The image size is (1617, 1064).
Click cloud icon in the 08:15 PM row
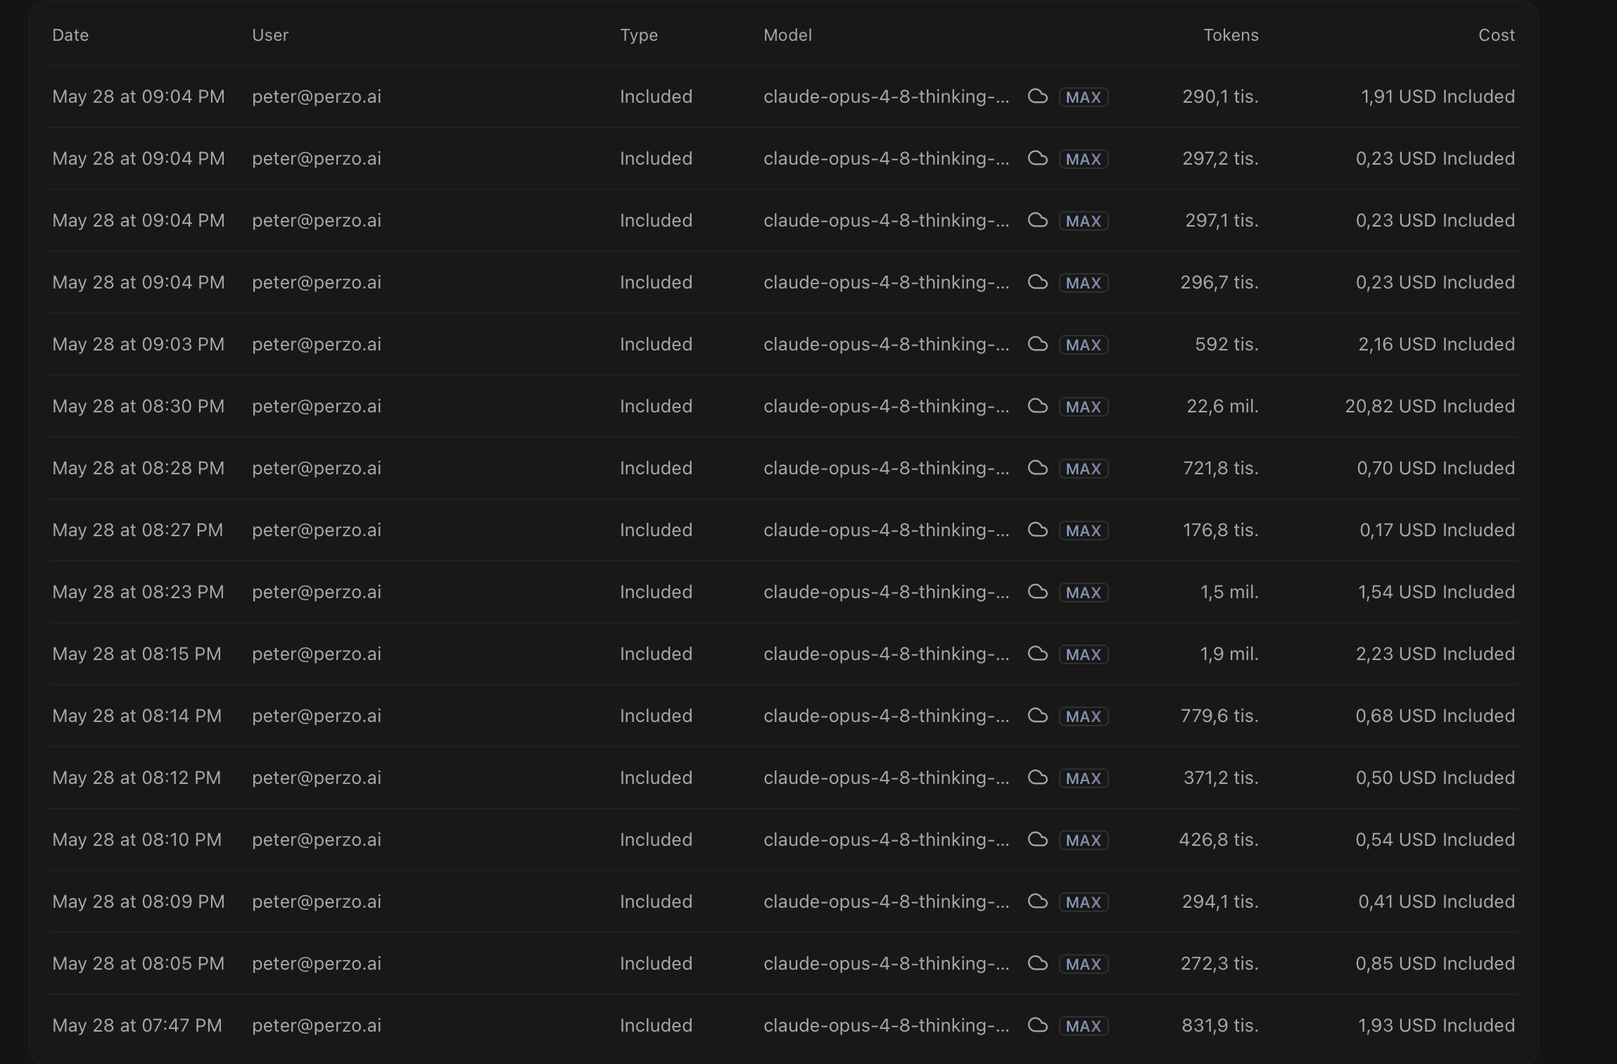[x=1037, y=654]
